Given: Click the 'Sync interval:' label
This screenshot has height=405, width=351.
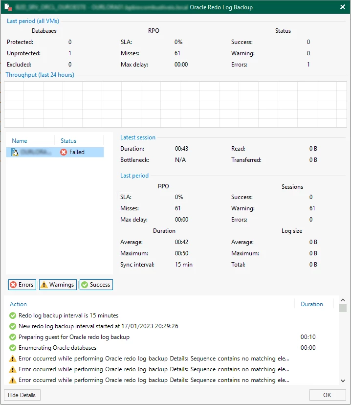Looking at the screenshot, I should (x=137, y=265).
